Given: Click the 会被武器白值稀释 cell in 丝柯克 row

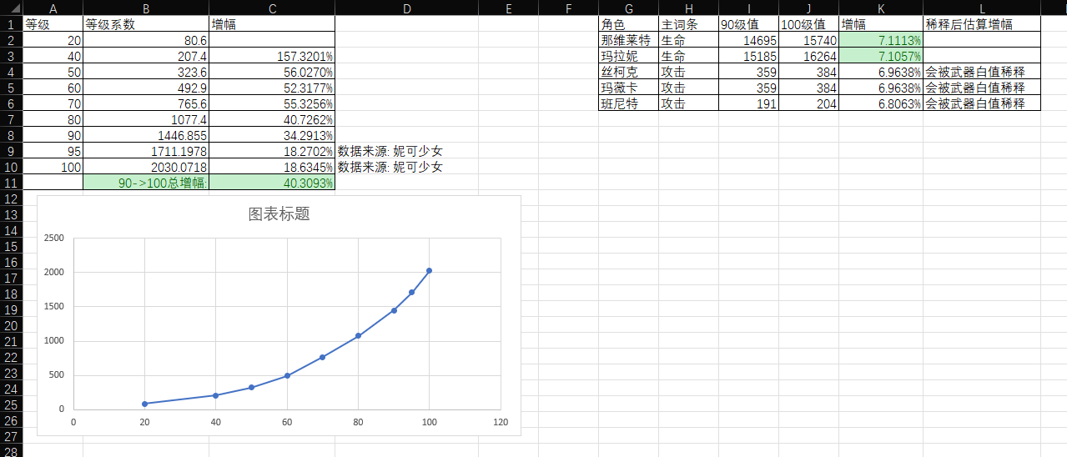Looking at the screenshot, I should pos(981,72).
